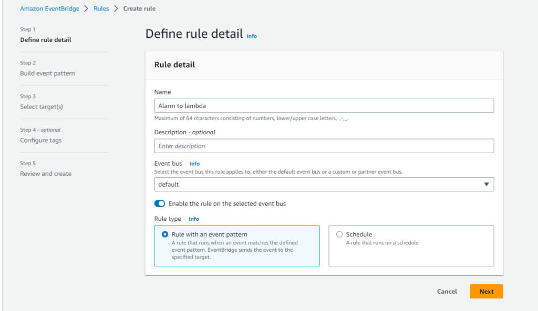
Task: Click Info link next to Define rule detail
Action: point(252,36)
